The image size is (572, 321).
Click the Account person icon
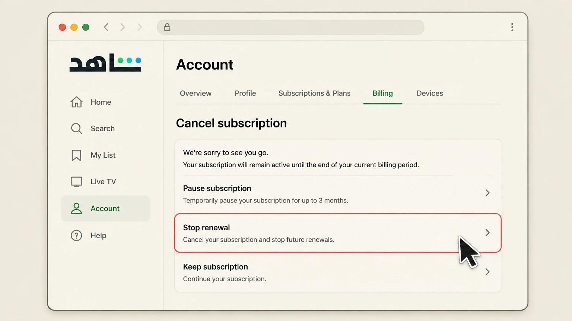pos(76,208)
